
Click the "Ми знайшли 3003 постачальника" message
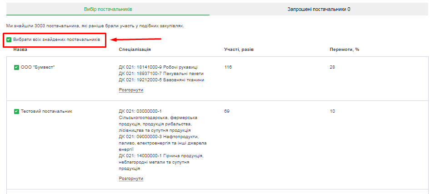pos(95,25)
